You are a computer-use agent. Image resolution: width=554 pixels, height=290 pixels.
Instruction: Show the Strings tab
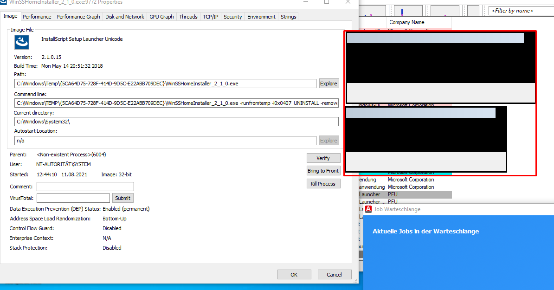(x=288, y=17)
